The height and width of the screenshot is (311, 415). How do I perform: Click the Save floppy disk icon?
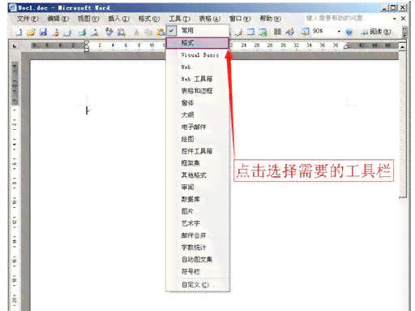[x=43, y=32]
